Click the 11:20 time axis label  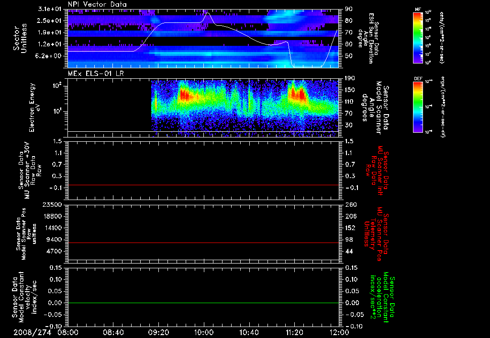click(294, 332)
